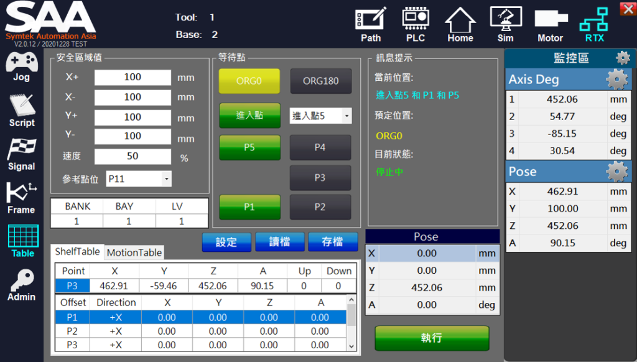
Task: Open the RTX network page
Action: [x=594, y=24]
